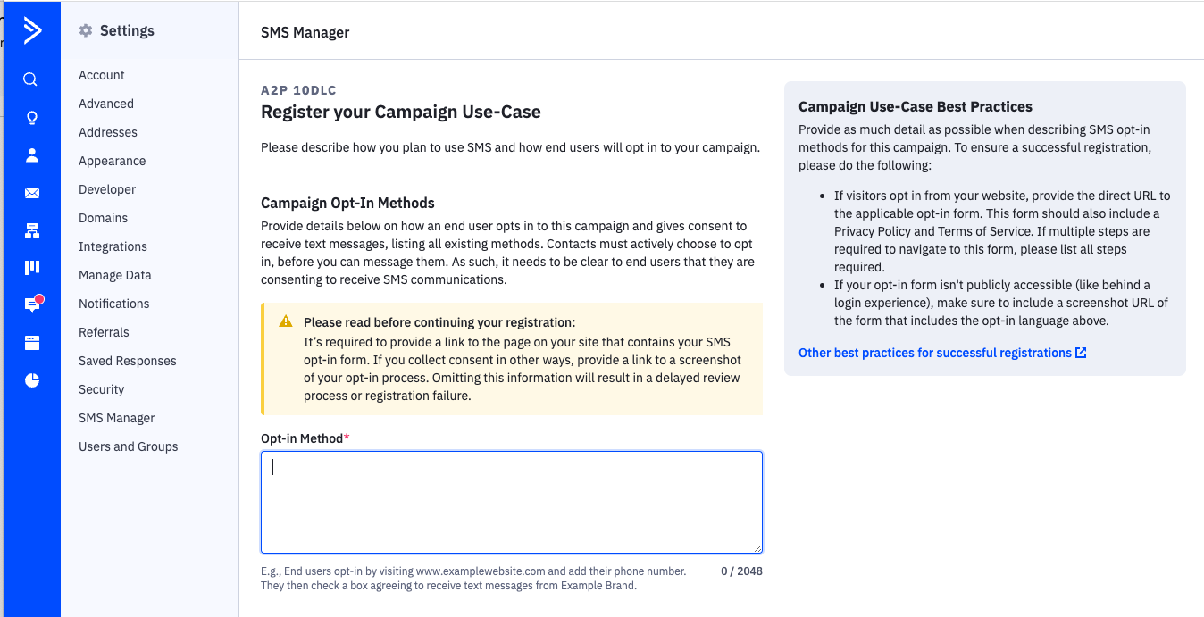Open Contacts person icon
The height and width of the screenshot is (617, 1204).
click(32, 155)
